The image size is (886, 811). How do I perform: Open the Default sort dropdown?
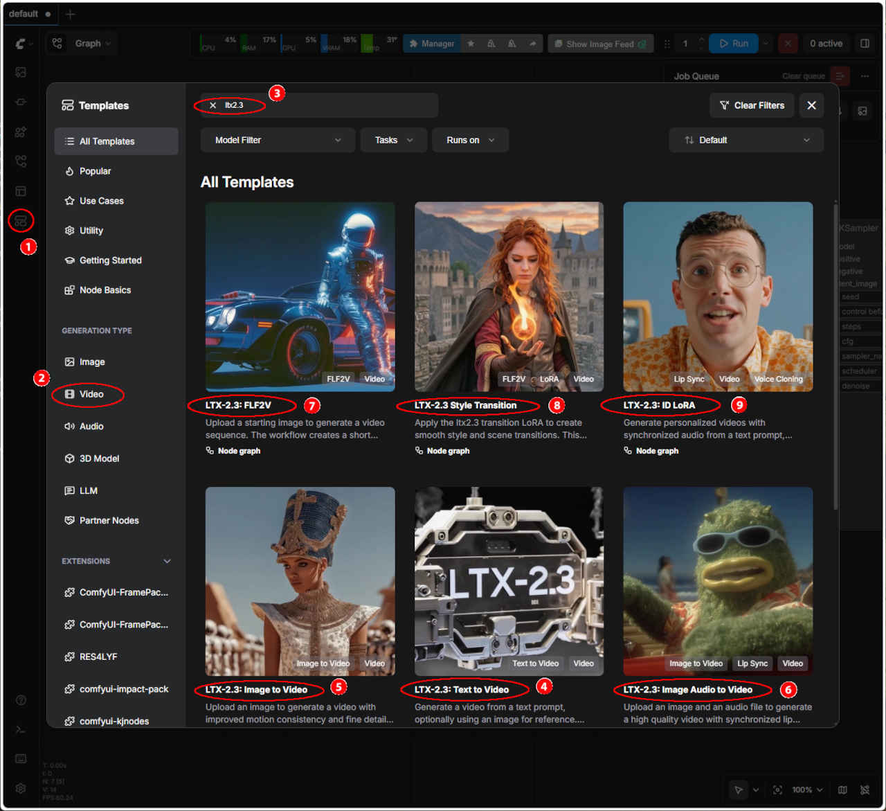point(746,140)
